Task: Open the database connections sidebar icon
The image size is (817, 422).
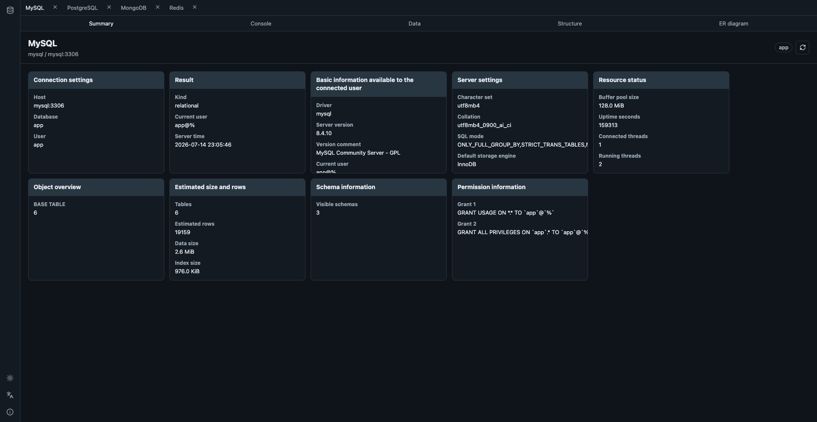Action: pos(10,10)
